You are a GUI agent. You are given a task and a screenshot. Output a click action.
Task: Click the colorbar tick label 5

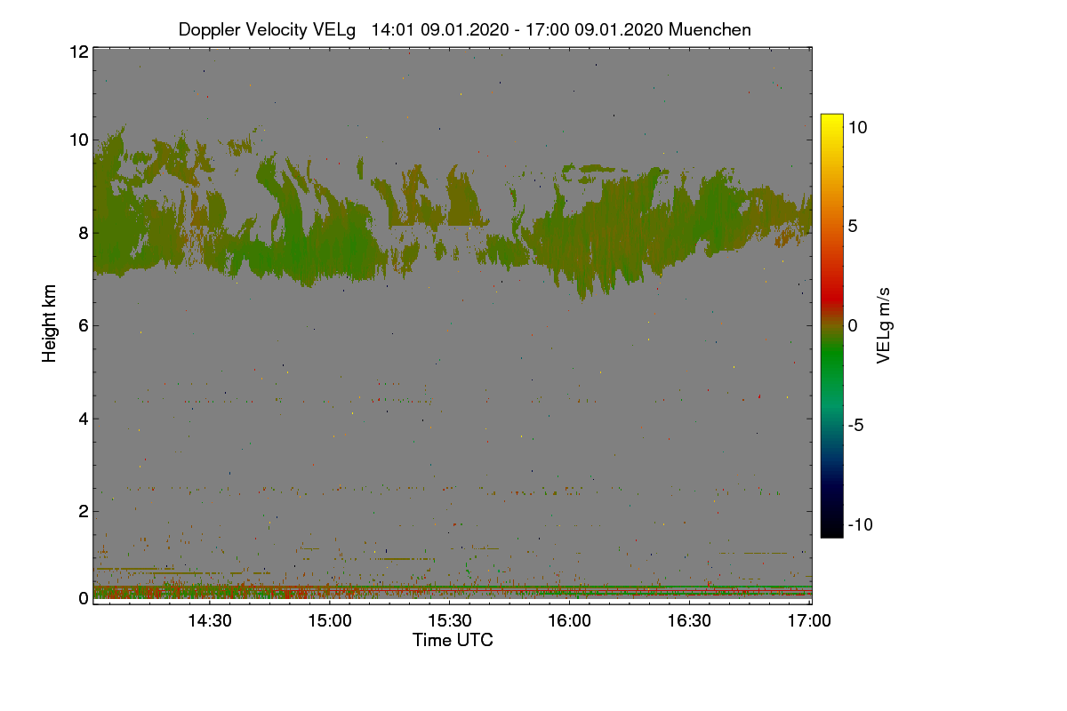[853, 226]
